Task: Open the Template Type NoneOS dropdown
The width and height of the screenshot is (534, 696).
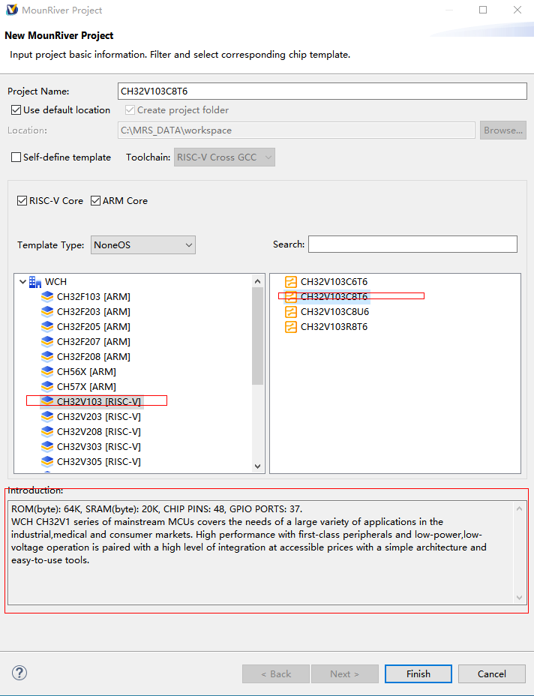Action: [143, 245]
